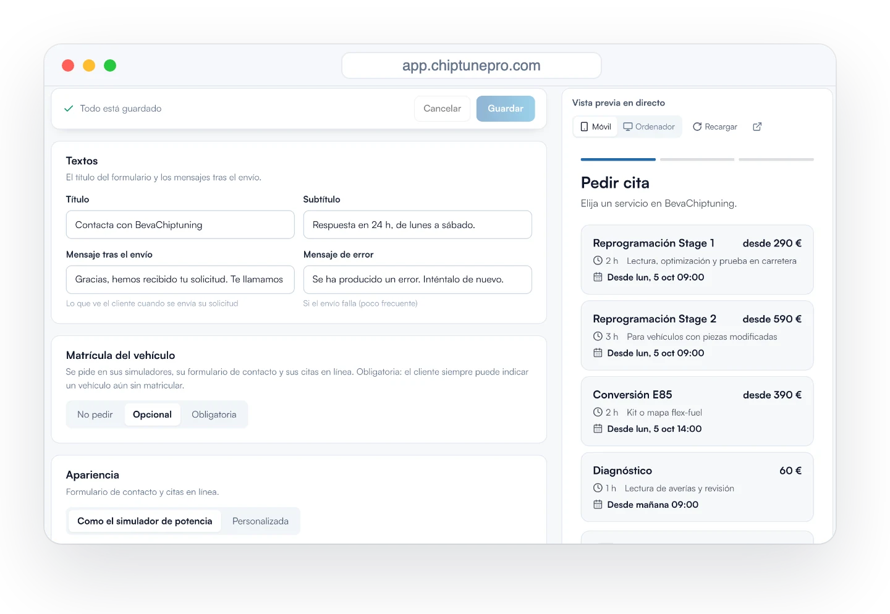Switch preview to Ordenador
The width and height of the screenshot is (890, 614).
(649, 127)
